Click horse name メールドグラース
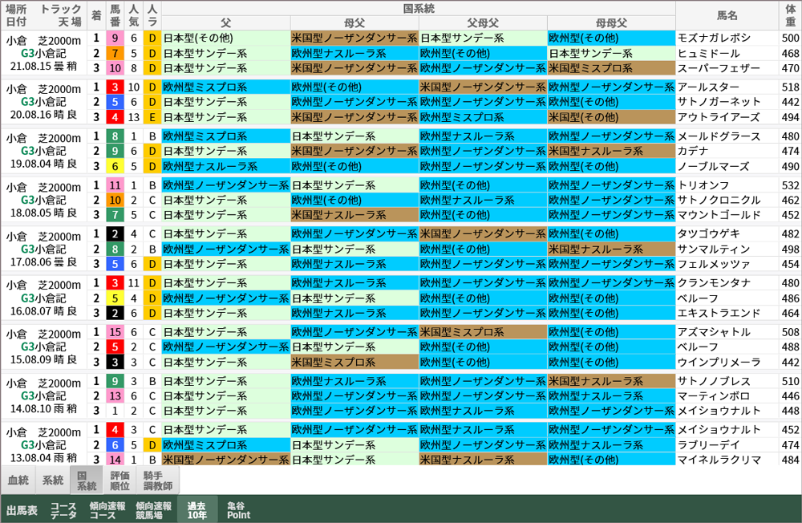Viewport: 802px width, 523px height. (719, 136)
